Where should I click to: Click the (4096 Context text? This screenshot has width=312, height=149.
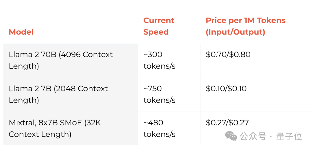pos(86,54)
